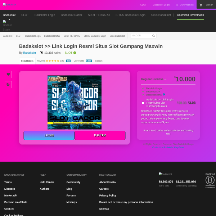This screenshot has width=216, height=216.
Task: Open the Blog footer link
Action: click(69, 189)
